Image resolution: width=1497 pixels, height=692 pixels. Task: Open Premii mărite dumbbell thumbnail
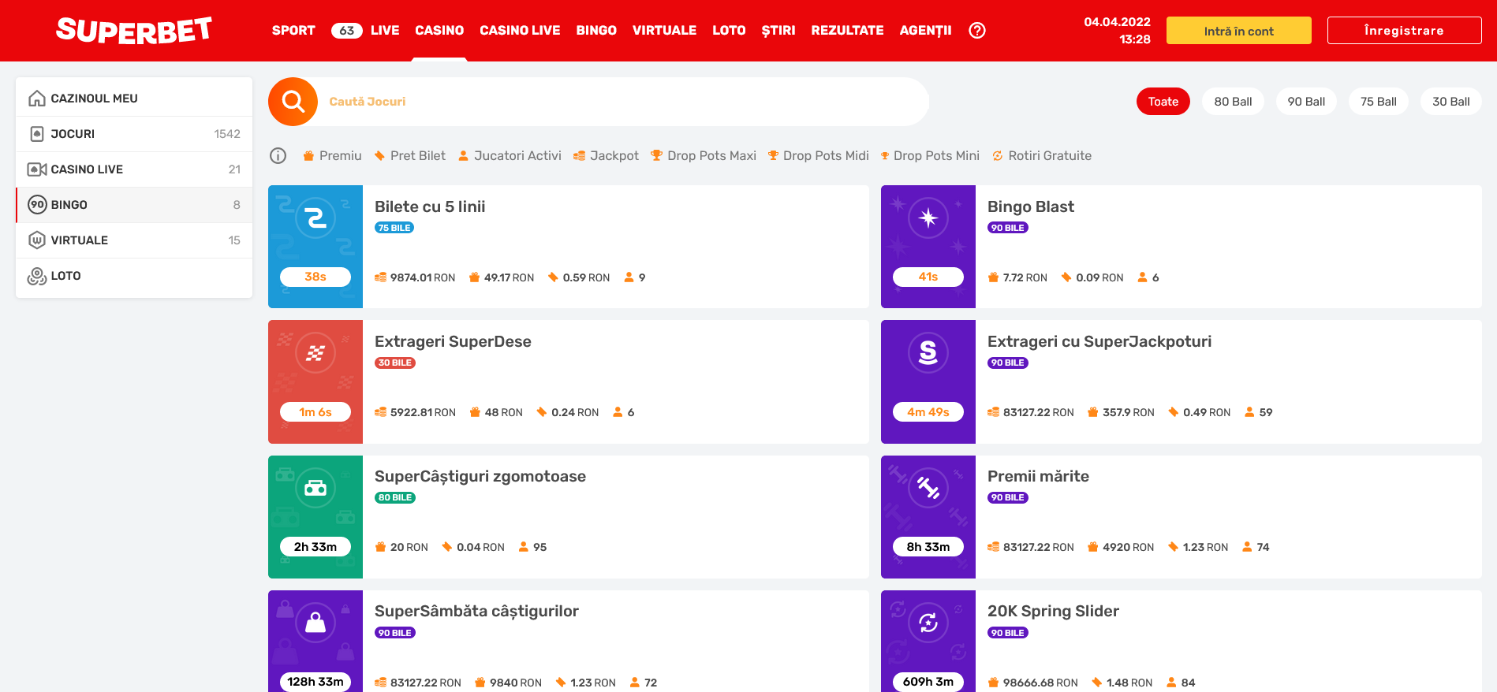pos(928,517)
